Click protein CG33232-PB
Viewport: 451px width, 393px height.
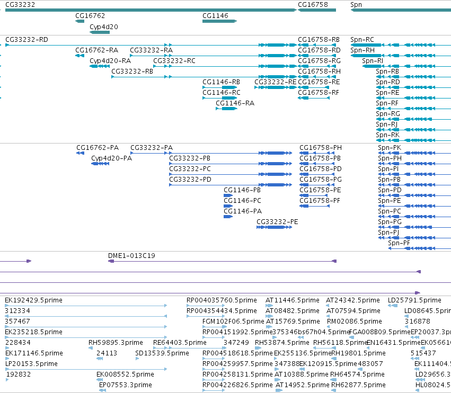click(x=190, y=158)
